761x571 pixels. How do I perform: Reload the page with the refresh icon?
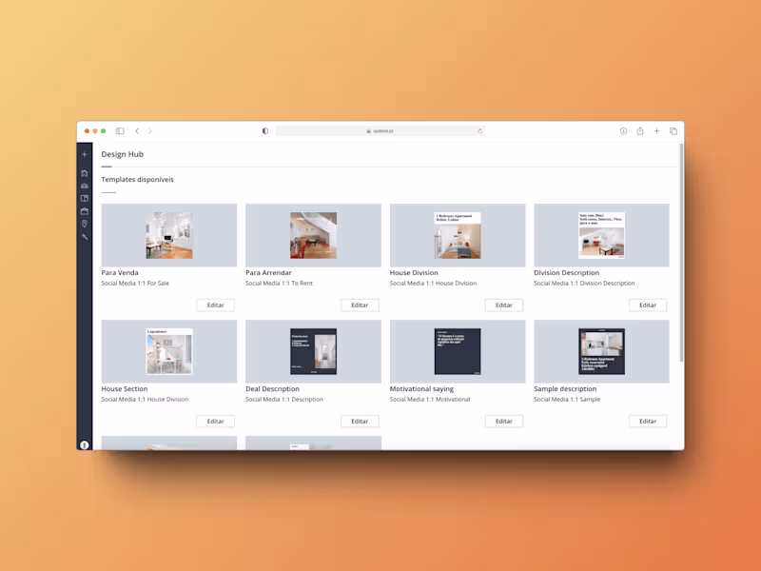point(479,131)
